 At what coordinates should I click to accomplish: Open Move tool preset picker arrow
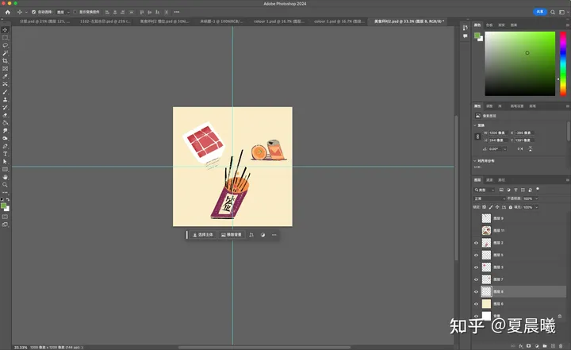[26, 12]
